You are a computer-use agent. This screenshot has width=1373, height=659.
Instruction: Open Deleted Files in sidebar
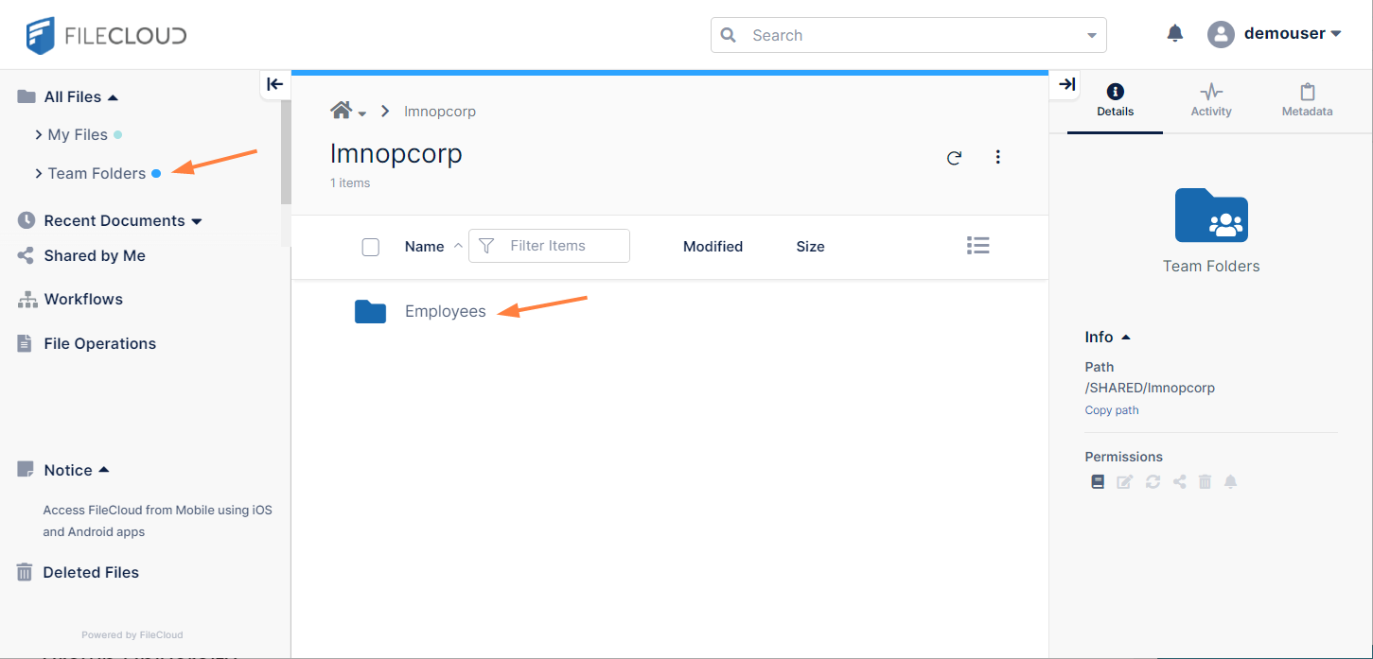tap(91, 573)
